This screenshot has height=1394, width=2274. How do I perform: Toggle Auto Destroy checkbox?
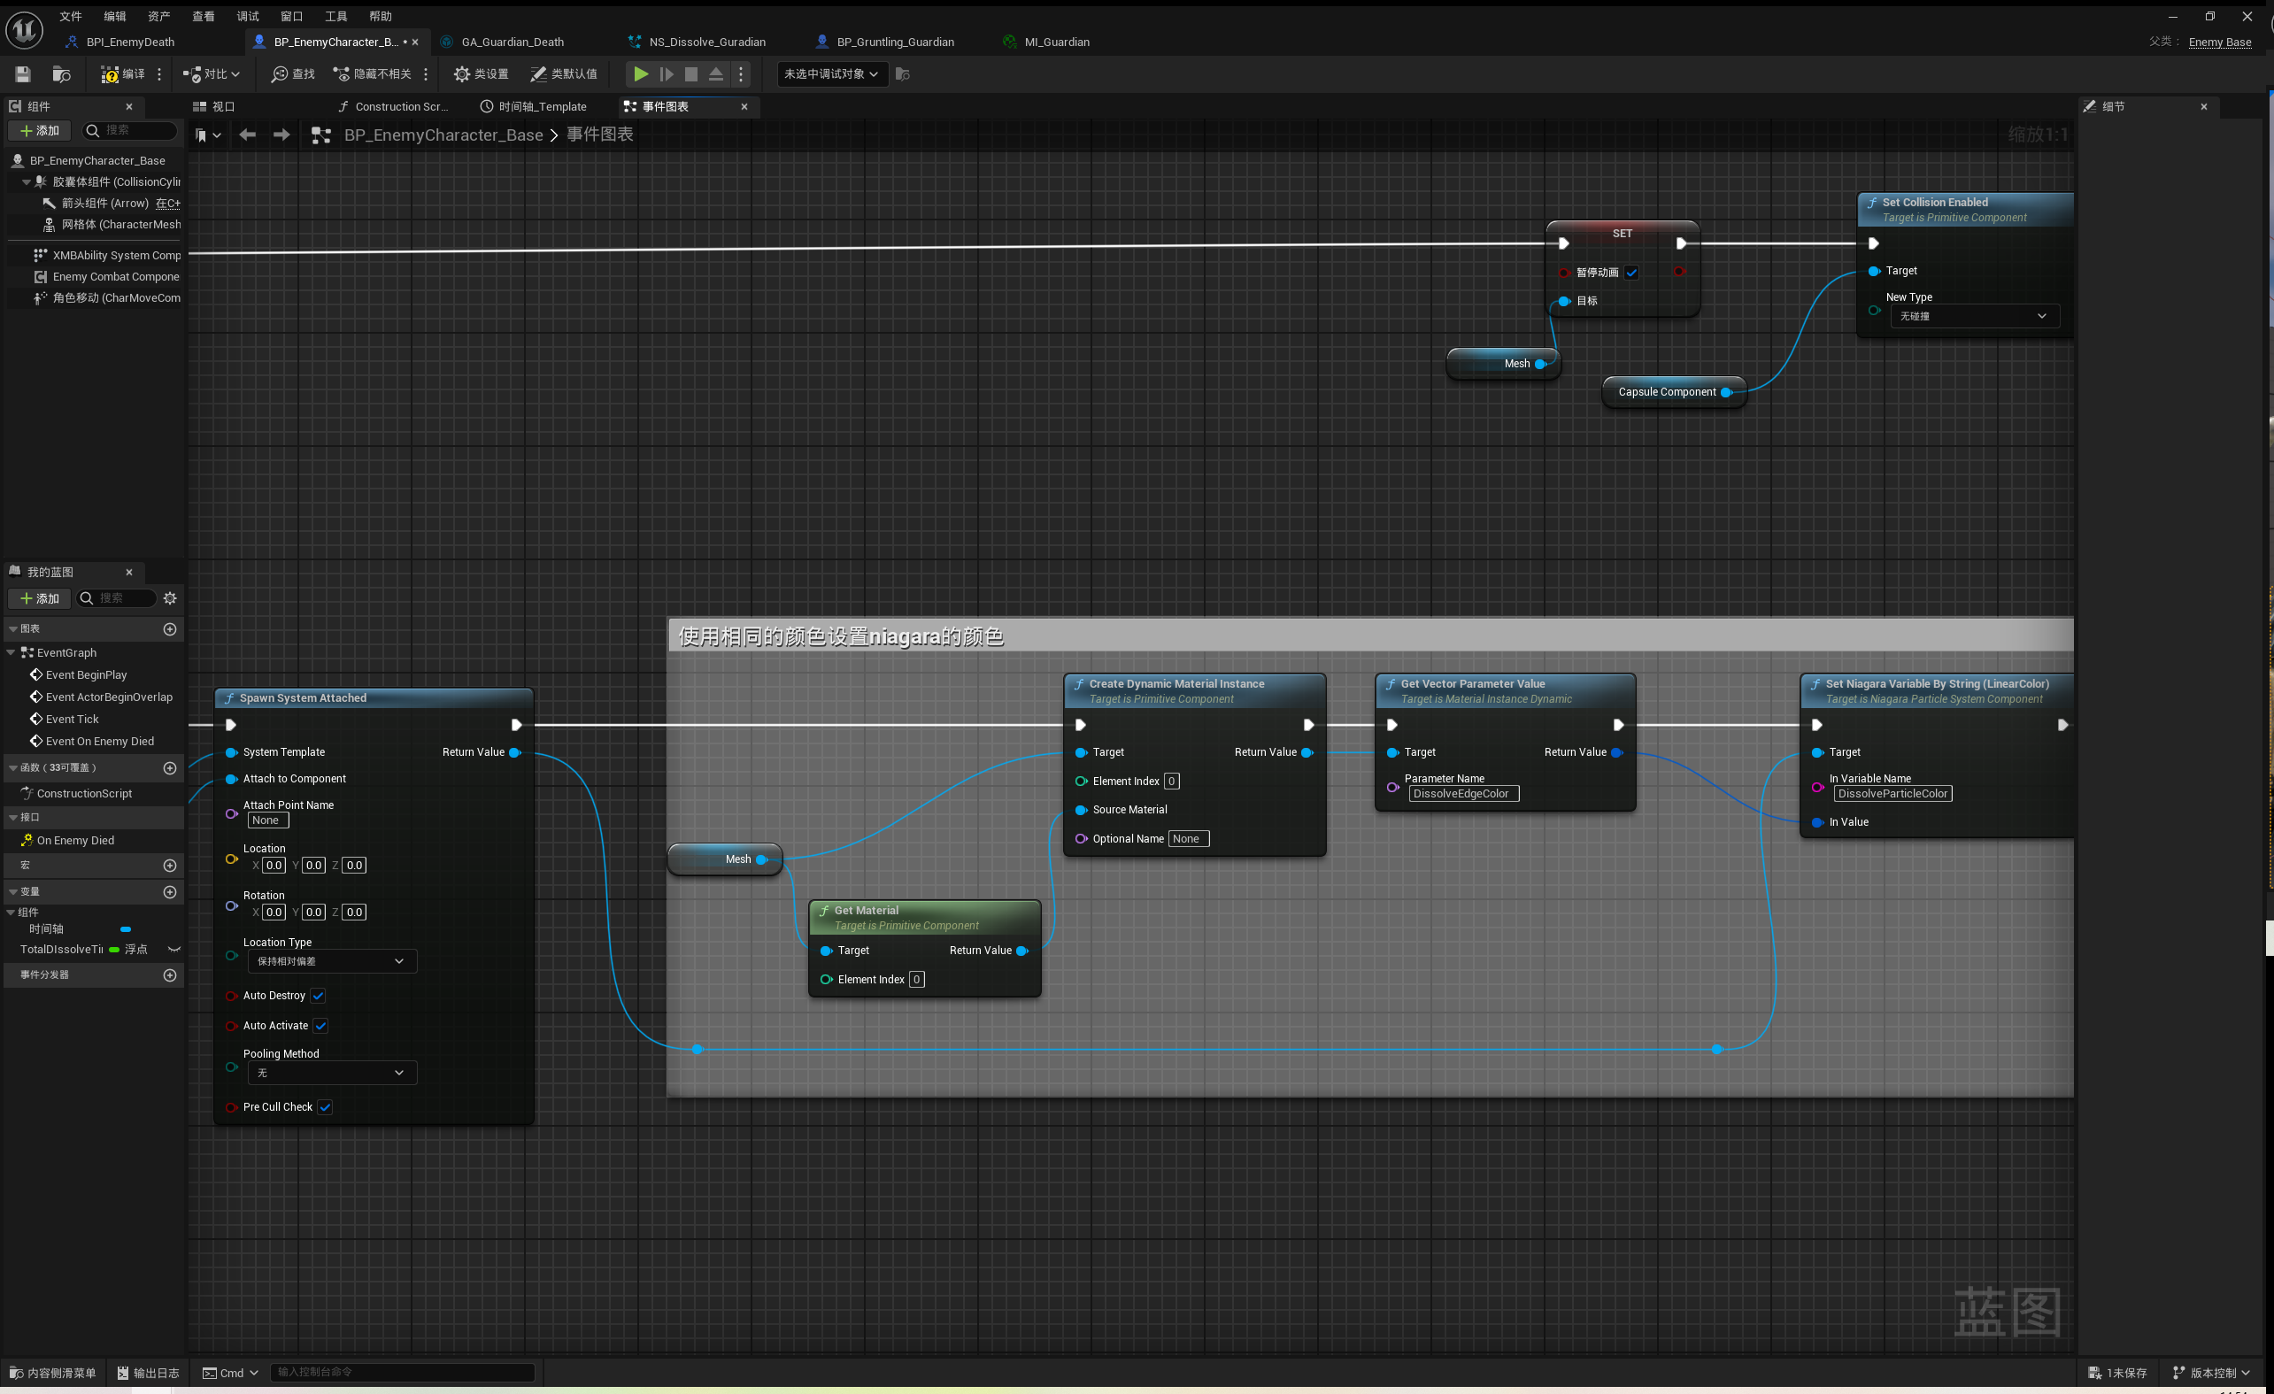point(319,996)
